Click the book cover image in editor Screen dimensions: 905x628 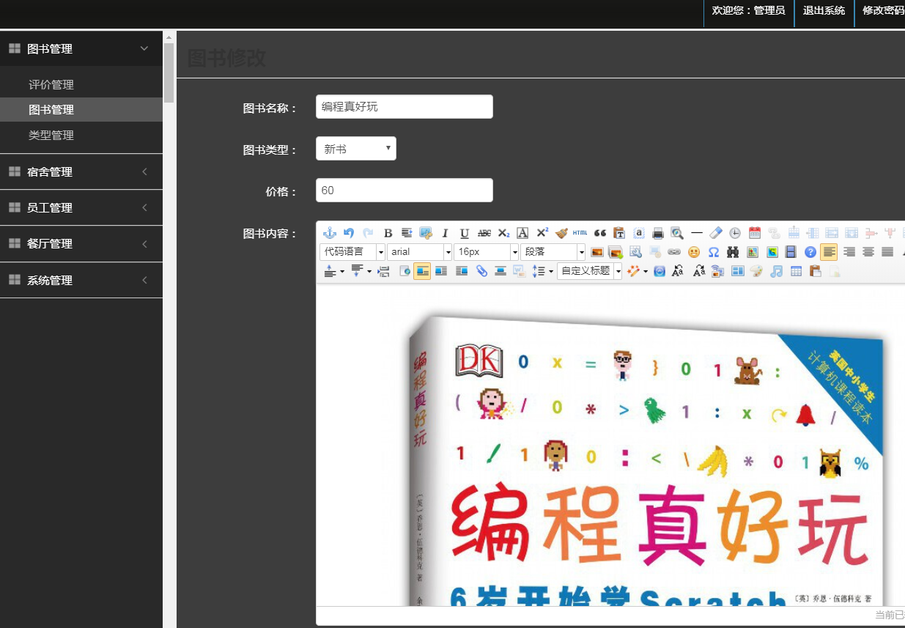click(645, 460)
